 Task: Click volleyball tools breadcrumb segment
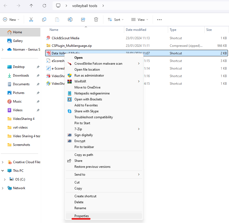(x=85, y=6)
